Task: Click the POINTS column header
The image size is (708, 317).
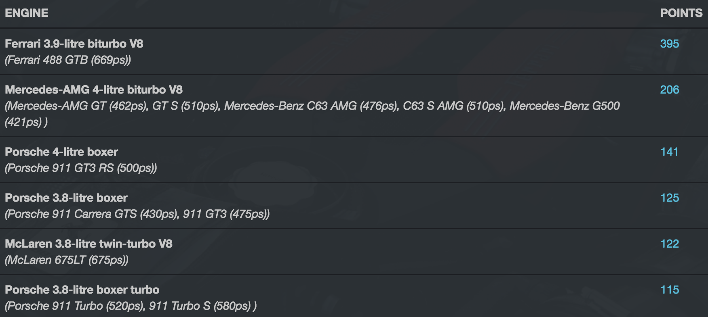Action: pyautogui.click(x=681, y=13)
